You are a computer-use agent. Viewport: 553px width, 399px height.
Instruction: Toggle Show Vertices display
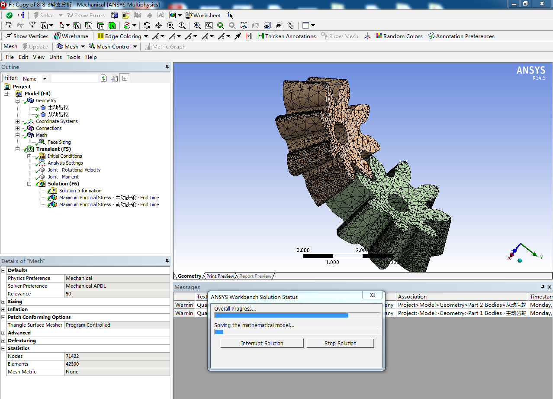27,36
